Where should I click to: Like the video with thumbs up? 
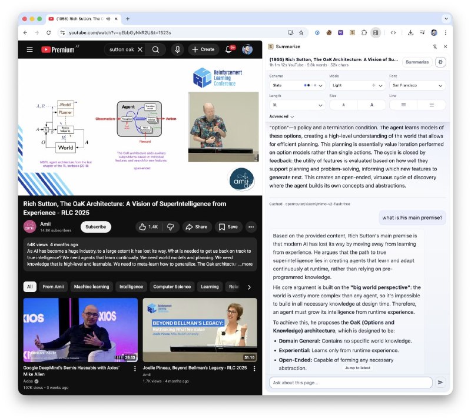pyautogui.click(x=148, y=227)
